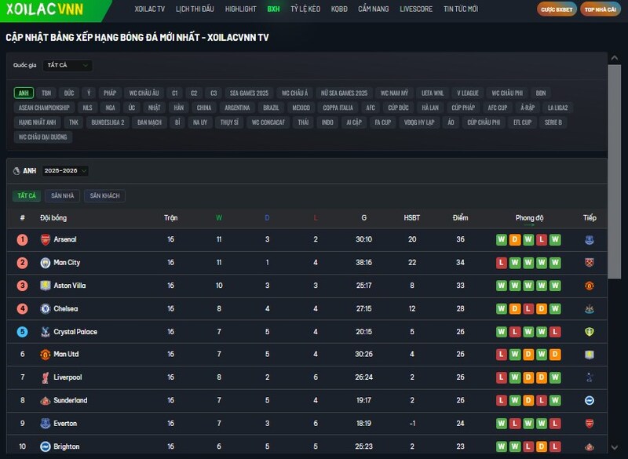This screenshot has width=628, height=459.
Task: Click the Chelsea club crest
Action: (x=46, y=309)
